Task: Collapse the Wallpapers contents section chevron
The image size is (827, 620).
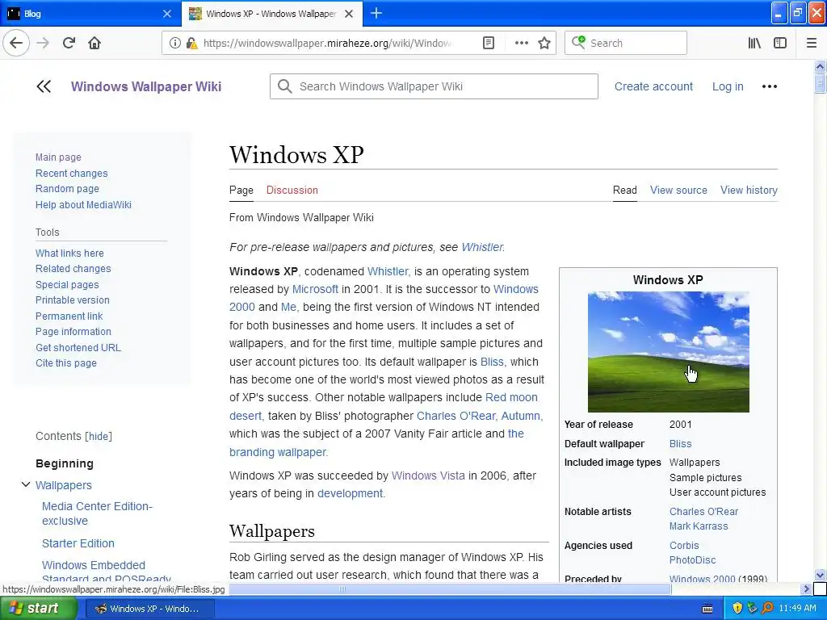Action: point(25,484)
